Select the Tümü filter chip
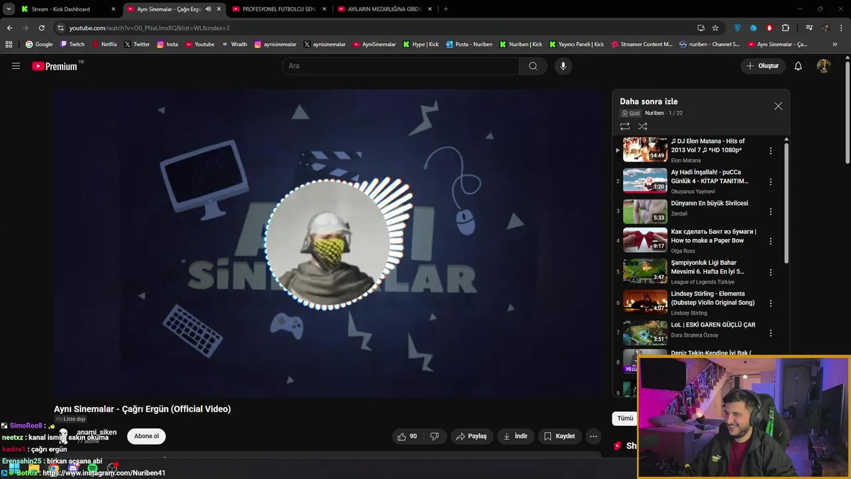Viewport: 851px width, 479px height. [x=625, y=418]
